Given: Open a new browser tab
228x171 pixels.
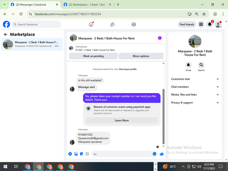Looking at the screenshot, I should (118, 5).
